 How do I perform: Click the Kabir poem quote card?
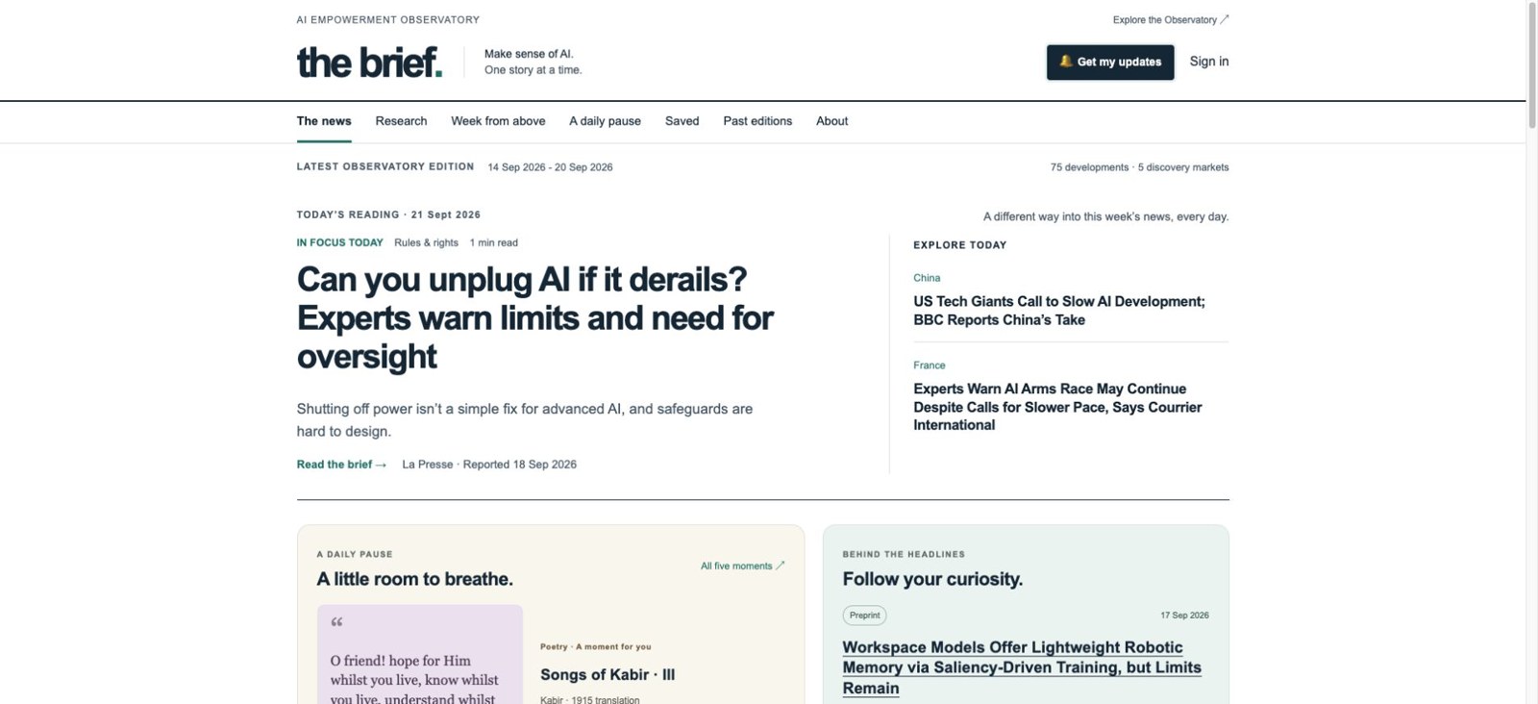click(x=420, y=654)
